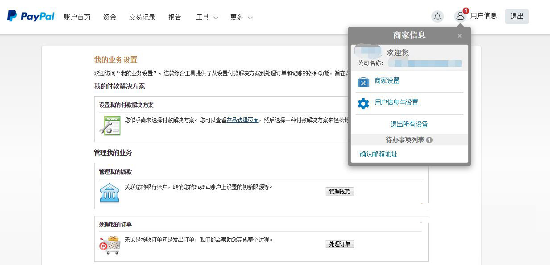
Task: Expand the 工具 dropdown menu
Action: click(x=207, y=17)
